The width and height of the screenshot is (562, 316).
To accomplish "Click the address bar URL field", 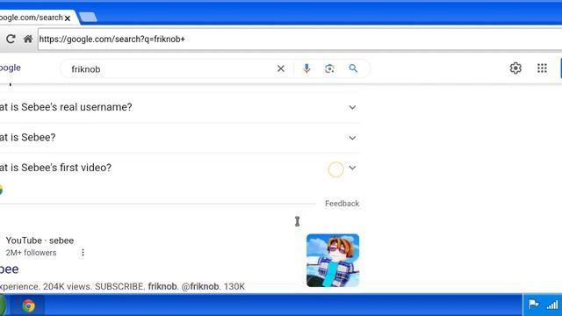I will click(300, 39).
